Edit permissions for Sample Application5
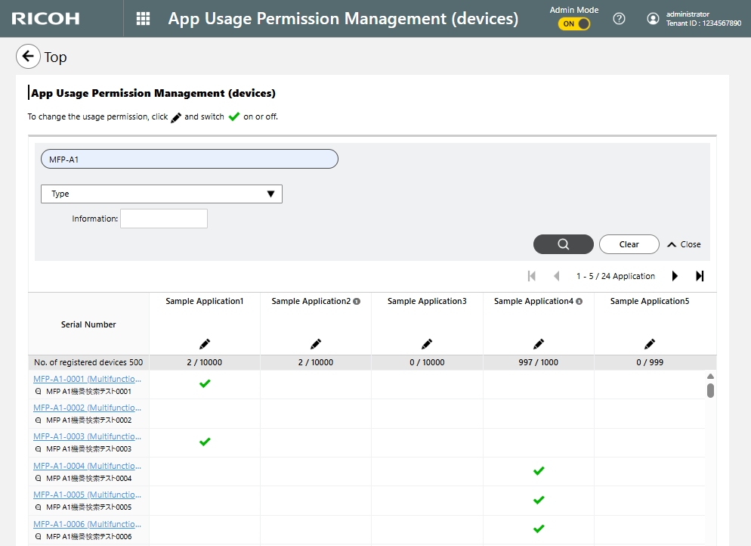This screenshot has width=751, height=546. click(x=650, y=344)
